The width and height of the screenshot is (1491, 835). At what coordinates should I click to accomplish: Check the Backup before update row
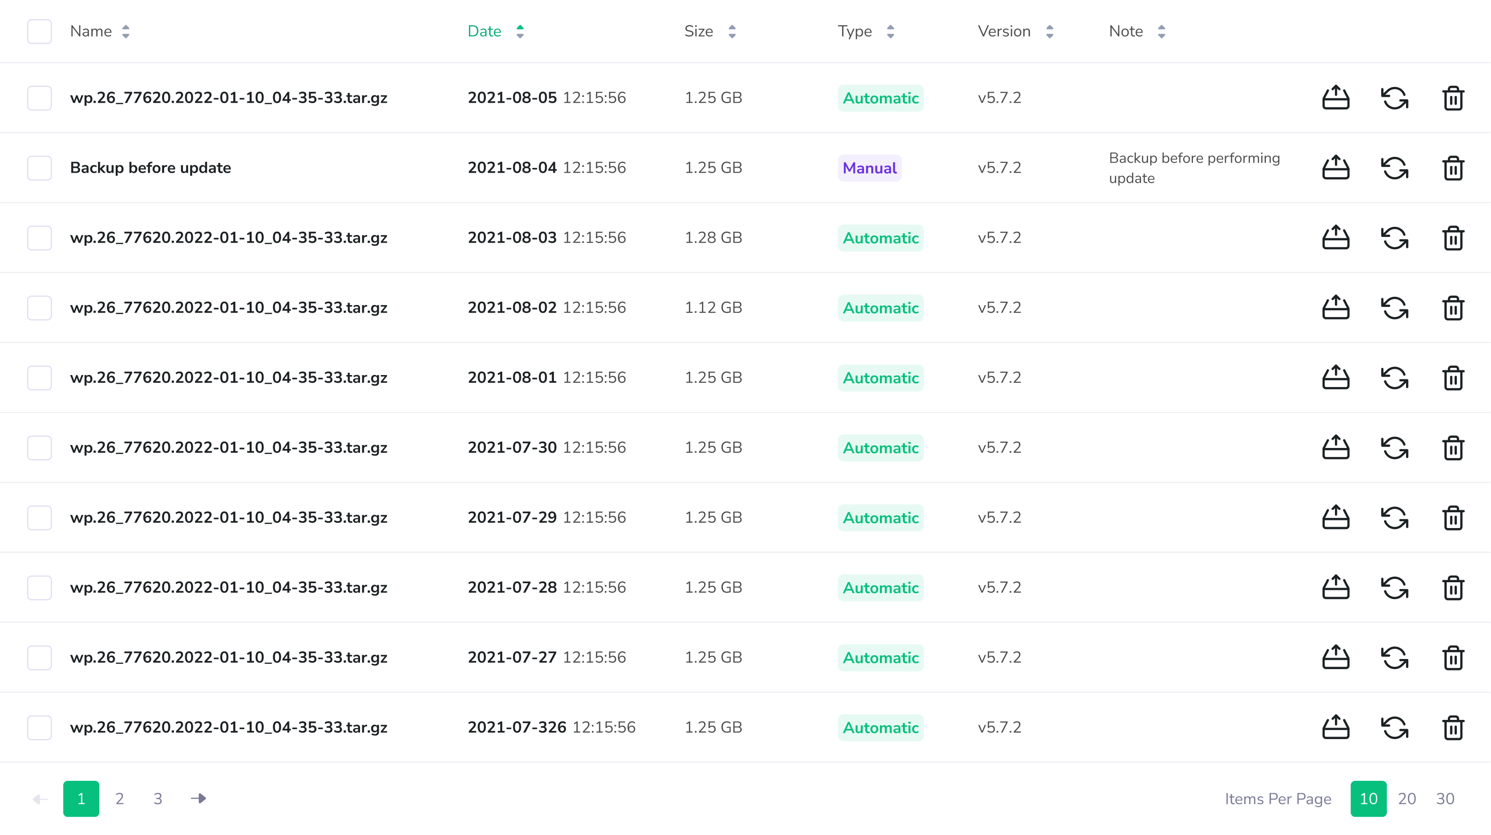[39, 168]
